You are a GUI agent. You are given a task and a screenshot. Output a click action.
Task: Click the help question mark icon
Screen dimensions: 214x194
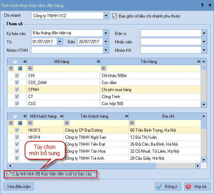(x=202, y=5)
